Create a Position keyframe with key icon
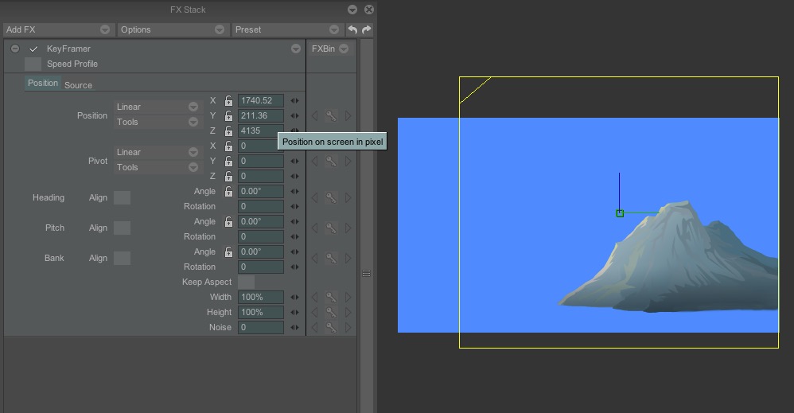Viewport: 794px width, 413px height. click(x=331, y=116)
